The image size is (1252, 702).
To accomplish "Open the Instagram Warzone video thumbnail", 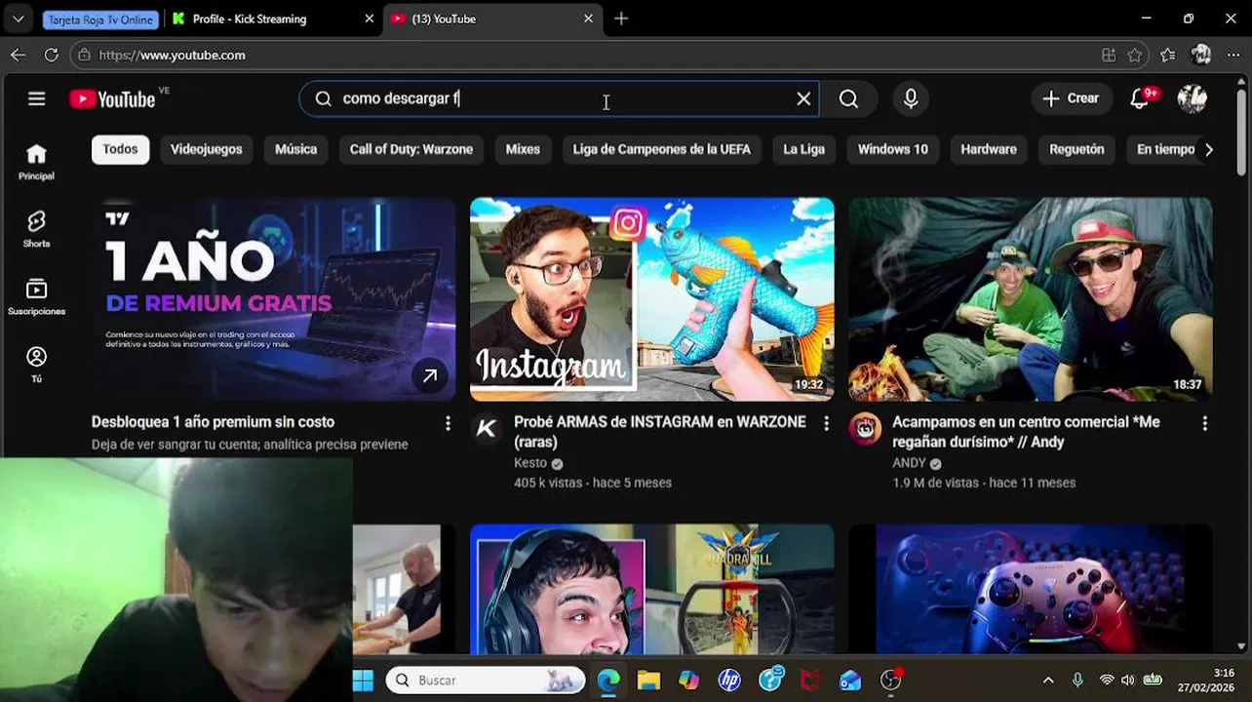I will pos(651,299).
